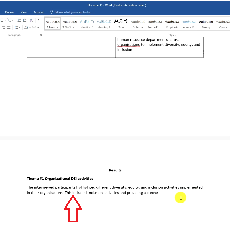The height and width of the screenshot is (240, 230).
Task: Align text to the right
Action: (4, 28)
